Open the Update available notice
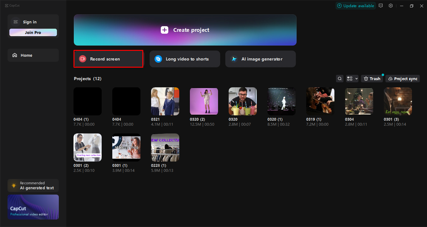 coord(355,6)
